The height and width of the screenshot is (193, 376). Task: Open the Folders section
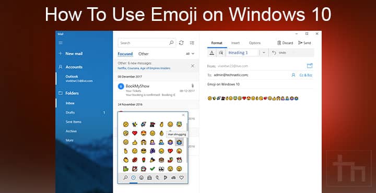tap(68, 93)
